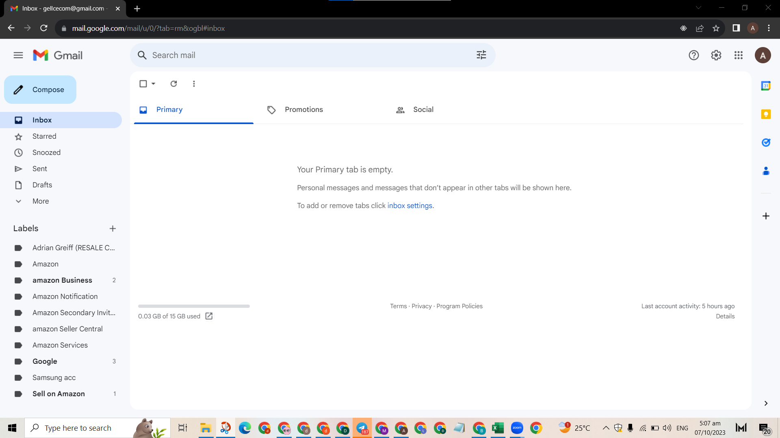
Task: Open Settings gear icon
Action: (x=716, y=55)
